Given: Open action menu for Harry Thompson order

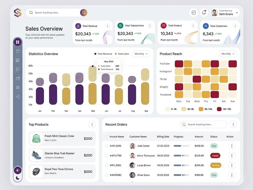Looking at the screenshot, I should coord(232,156).
